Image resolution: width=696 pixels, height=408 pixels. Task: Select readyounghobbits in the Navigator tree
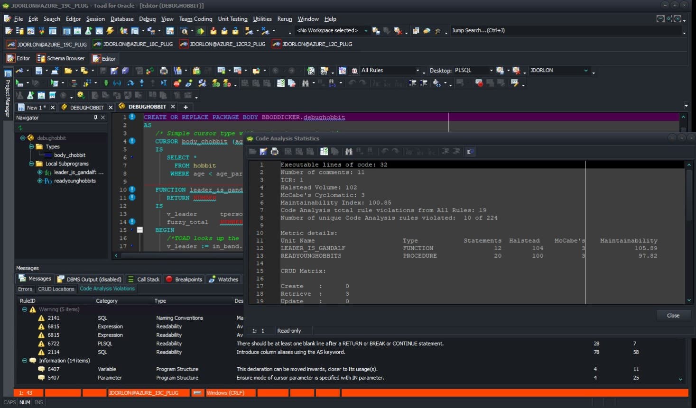[x=74, y=181]
